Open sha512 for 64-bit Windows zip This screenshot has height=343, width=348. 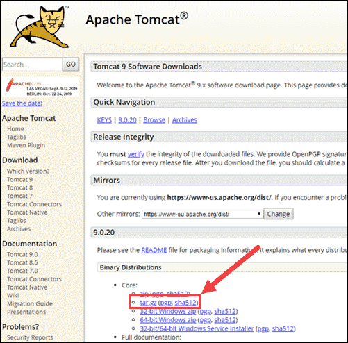pos(225,320)
